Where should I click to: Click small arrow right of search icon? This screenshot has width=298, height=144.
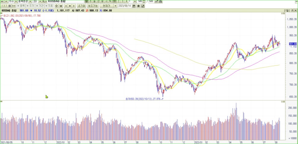coord(46,1)
